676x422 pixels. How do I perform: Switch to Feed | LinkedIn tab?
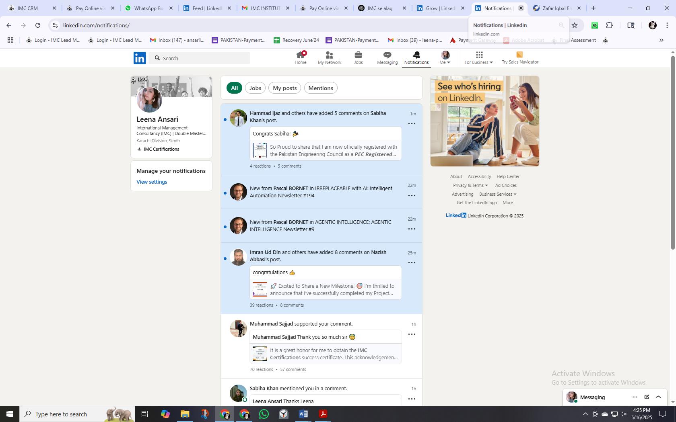207,8
